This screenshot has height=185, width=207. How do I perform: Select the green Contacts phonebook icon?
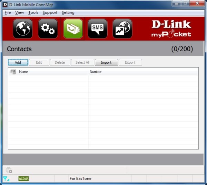point(73,28)
